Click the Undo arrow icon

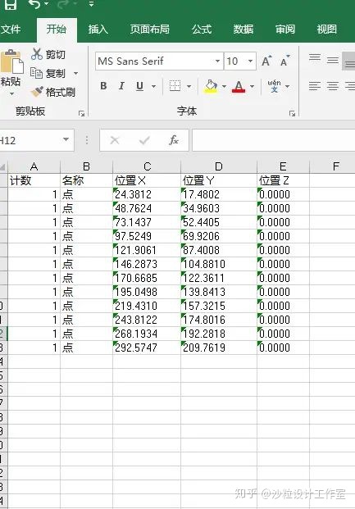34,4
